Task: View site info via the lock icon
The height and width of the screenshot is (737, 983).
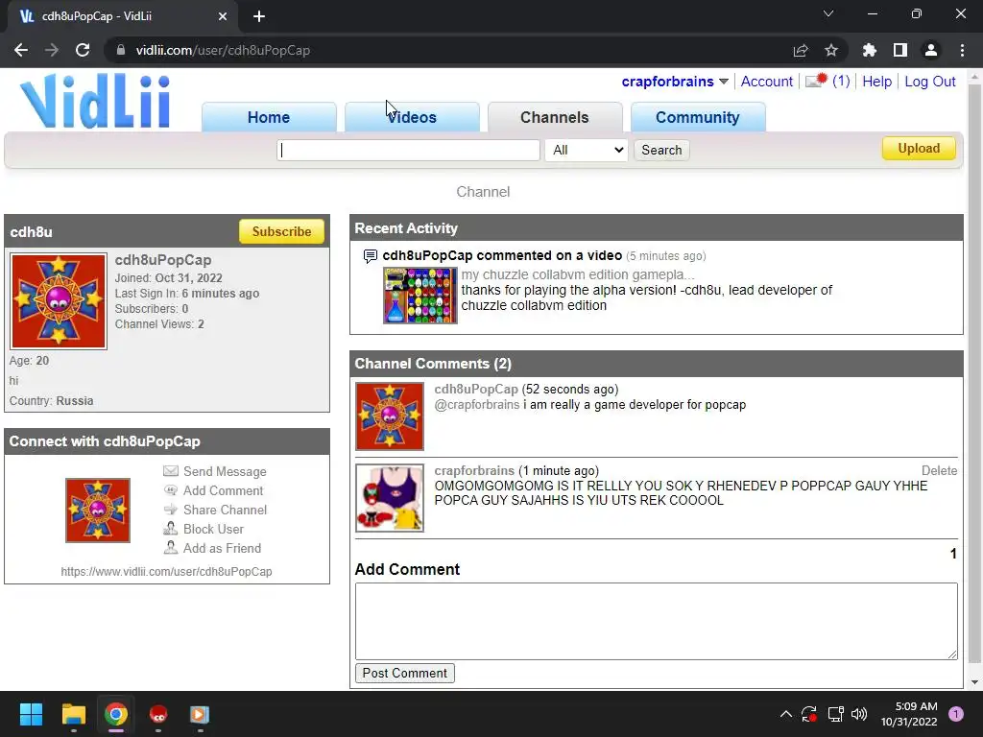Action: coord(121,50)
